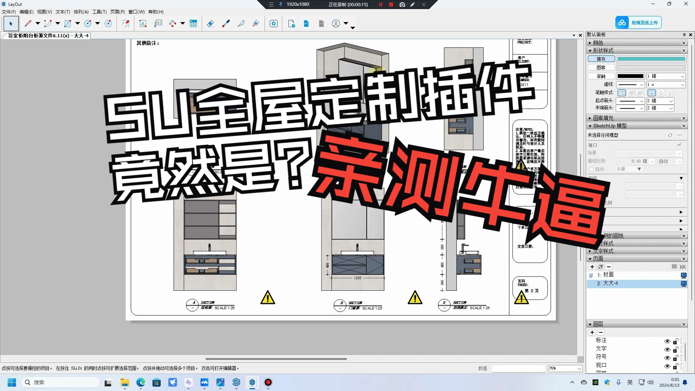Open the black stroke color swatch
This screenshot has height=391, width=695.
pyautogui.click(x=630, y=76)
